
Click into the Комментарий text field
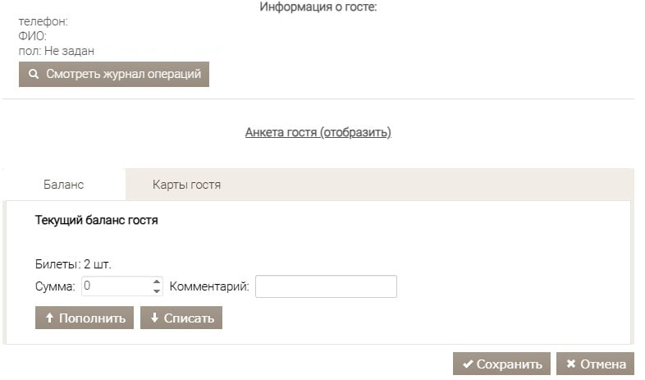tap(326, 286)
